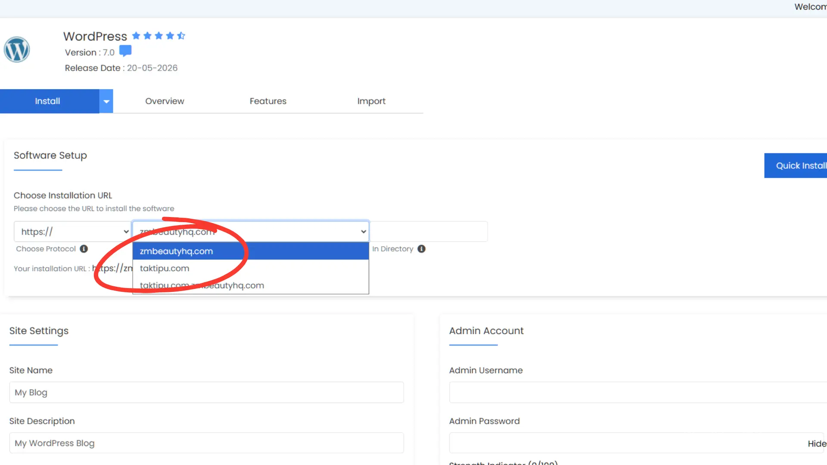The height and width of the screenshot is (465, 827).
Task: Click the In Directory input field
Action: [x=429, y=232]
